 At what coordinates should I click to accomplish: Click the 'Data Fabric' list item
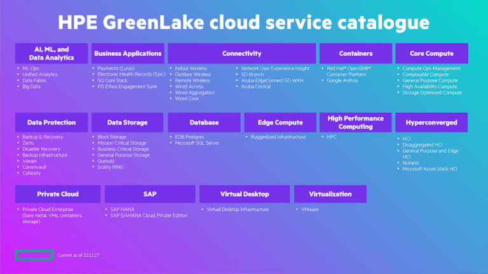coord(34,81)
